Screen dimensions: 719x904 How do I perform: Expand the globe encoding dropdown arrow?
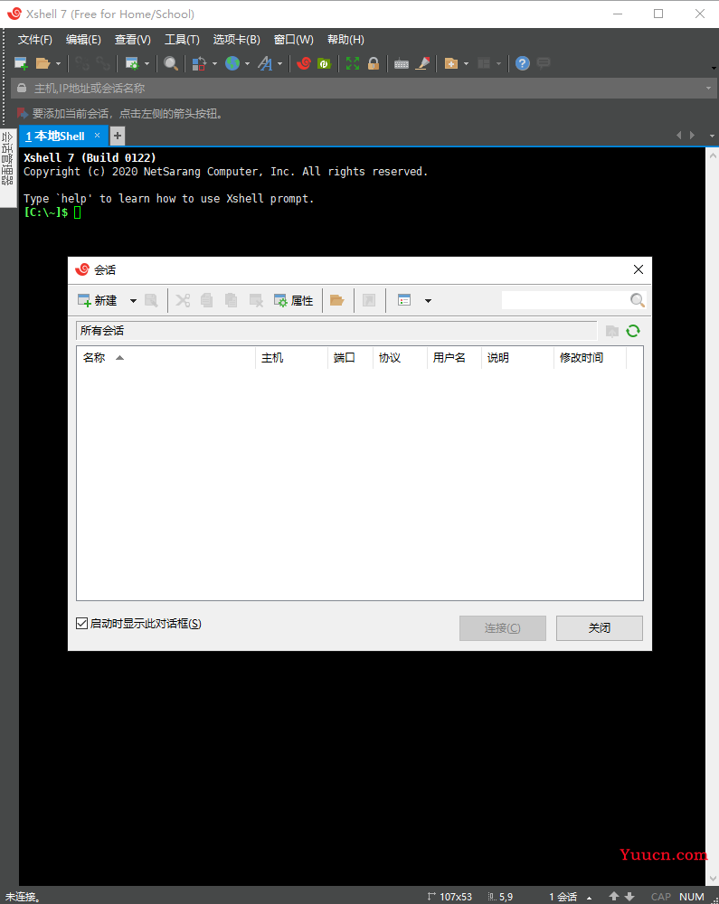click(248, 64)
